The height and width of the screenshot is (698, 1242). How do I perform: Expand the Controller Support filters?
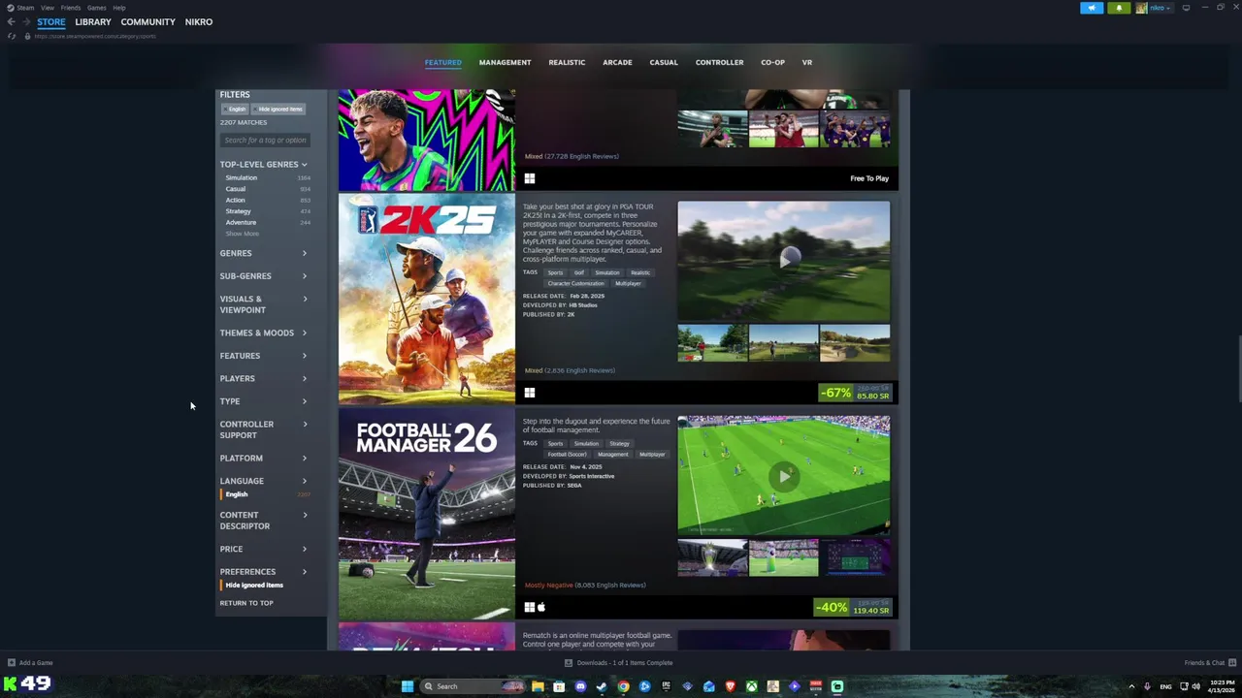263,429
